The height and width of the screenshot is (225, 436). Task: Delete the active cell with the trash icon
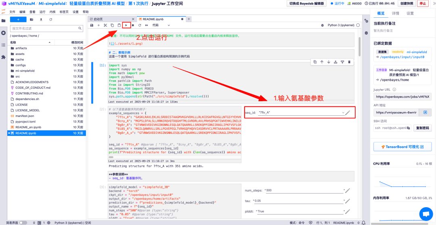(349, 62)
